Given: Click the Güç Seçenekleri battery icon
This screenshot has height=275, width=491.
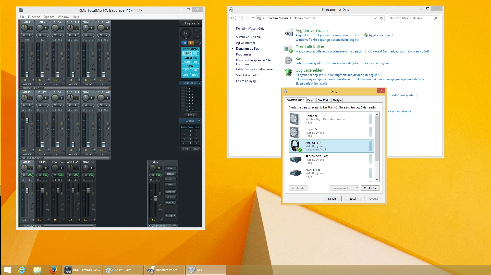Looking at the screenshot, I should [x=289, y=72].
